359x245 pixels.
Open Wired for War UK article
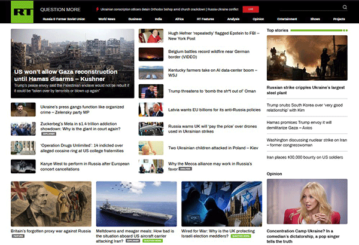[x=218, y=233]
